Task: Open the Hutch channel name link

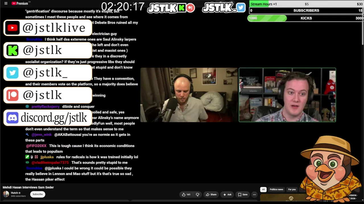Action: [x=14, y=193]
